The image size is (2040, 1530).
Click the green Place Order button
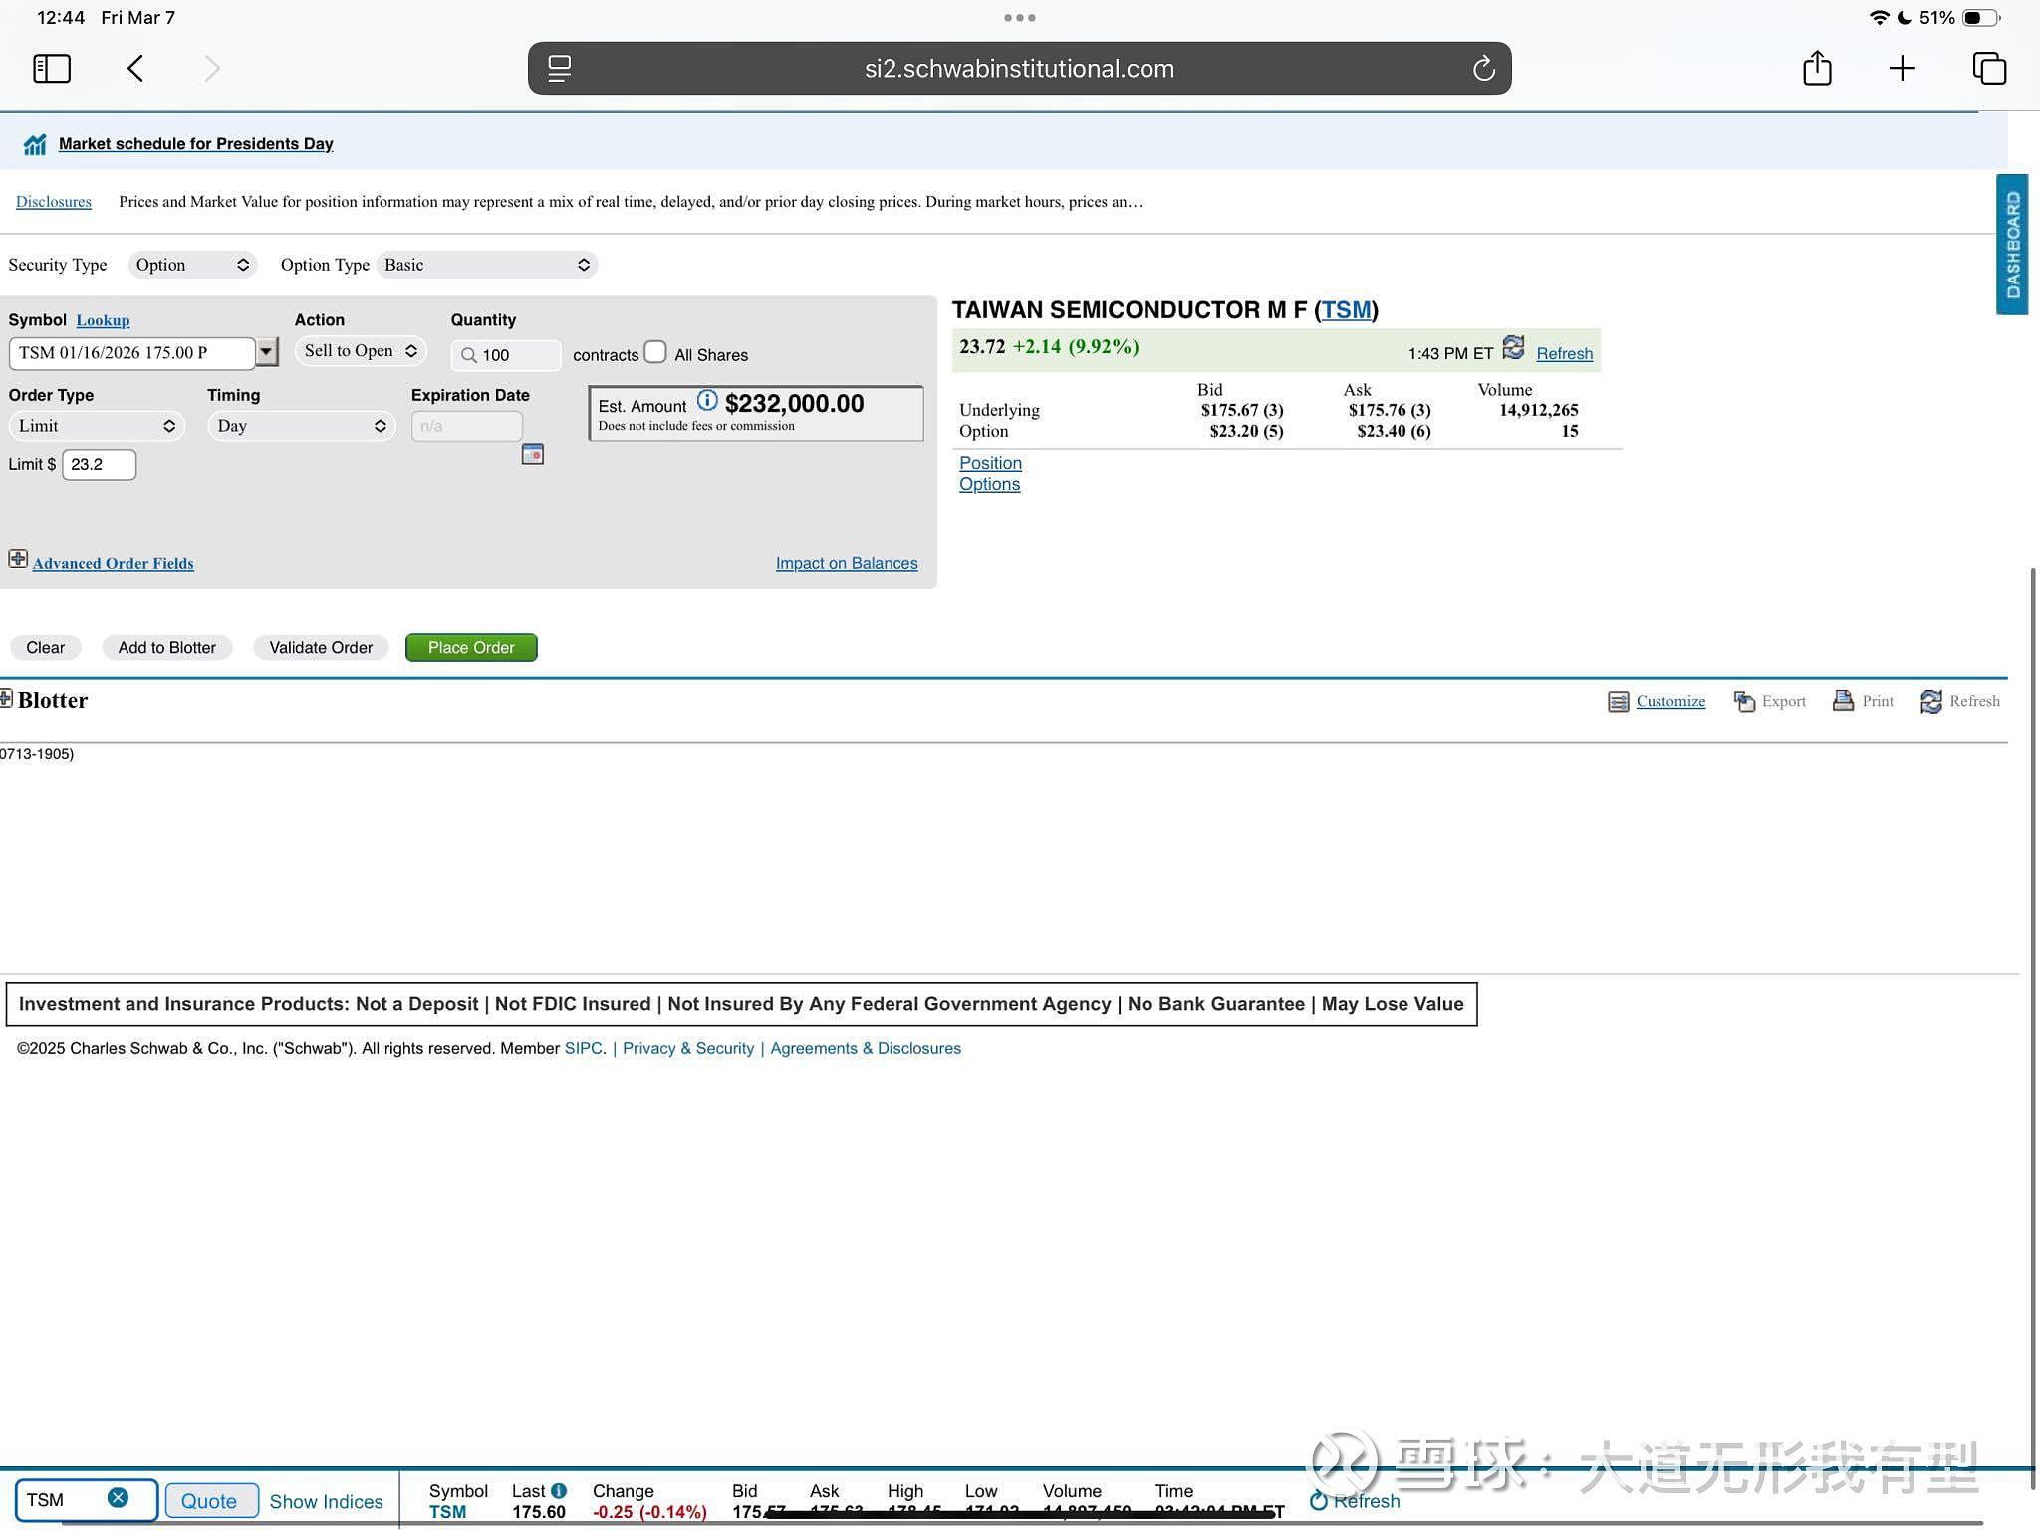pyautogui.click(x=471, y=647)
